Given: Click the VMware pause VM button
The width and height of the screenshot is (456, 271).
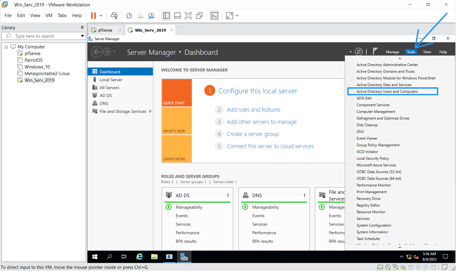Looking at the screenshot, I should 93,16.
